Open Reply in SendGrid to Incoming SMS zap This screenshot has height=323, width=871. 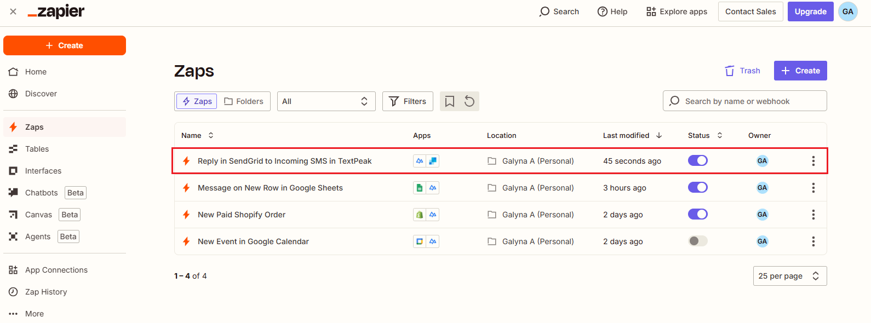tap(284, 161)
